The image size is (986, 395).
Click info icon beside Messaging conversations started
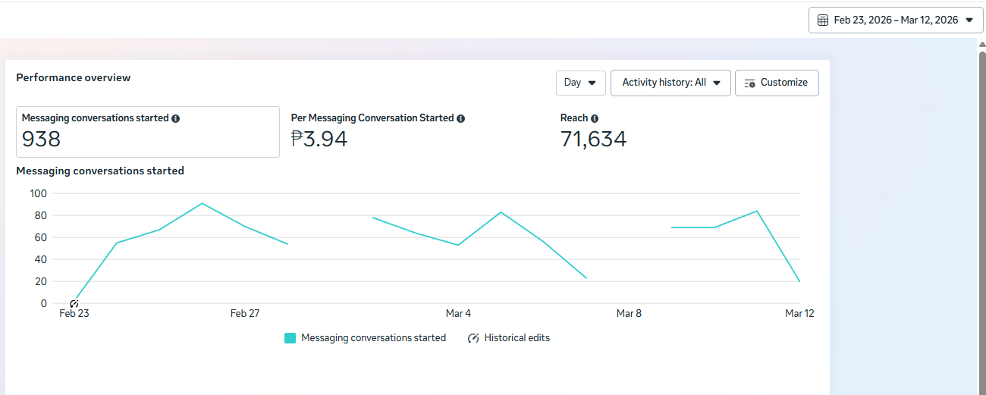pos(176,119)
